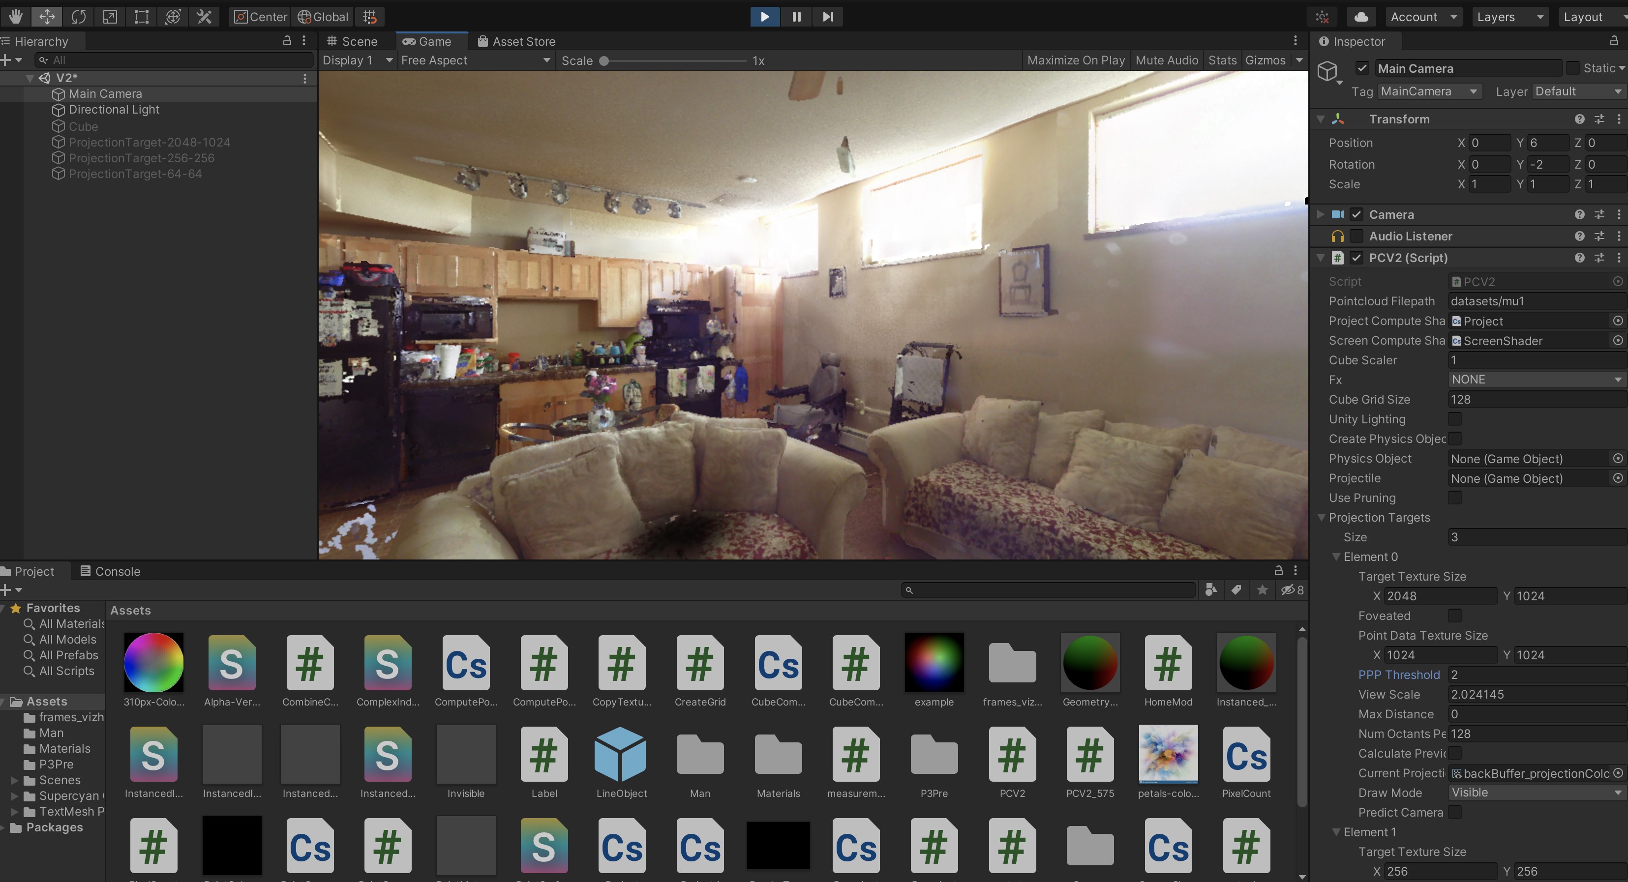Image resolution: width=1628 pixels, height=882 pixels.
Task: Open the Free Aspect dropdown
Action: point(475,60)
